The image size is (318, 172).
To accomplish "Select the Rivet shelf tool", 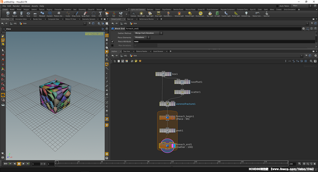I will (x=121, y=14).
